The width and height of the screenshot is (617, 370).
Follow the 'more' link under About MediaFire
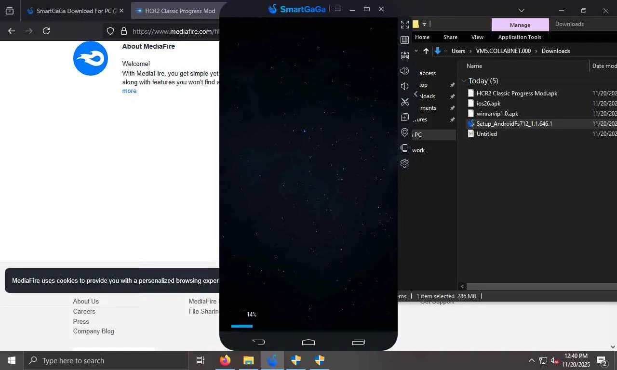point(129,91)
